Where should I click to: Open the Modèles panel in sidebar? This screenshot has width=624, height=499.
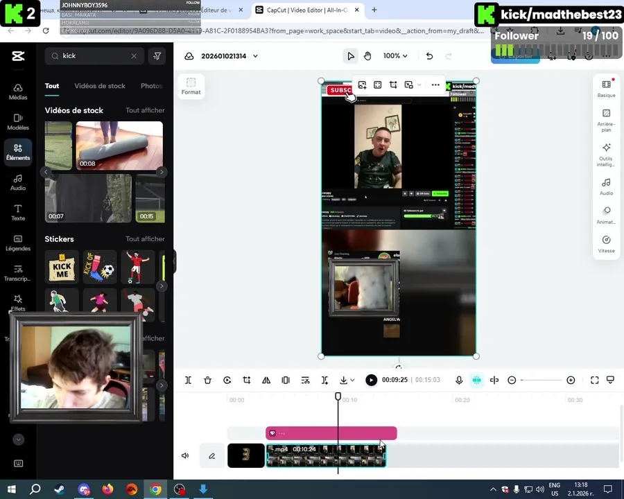pos(18,122)
